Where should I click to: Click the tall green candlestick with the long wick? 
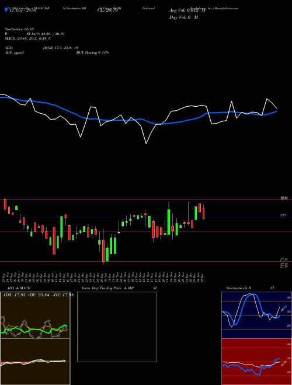coord(169,222)
